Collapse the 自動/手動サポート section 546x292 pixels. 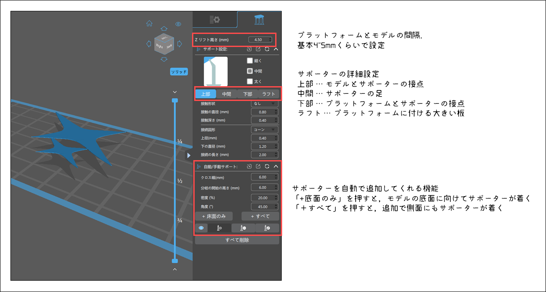click(276, 166)
